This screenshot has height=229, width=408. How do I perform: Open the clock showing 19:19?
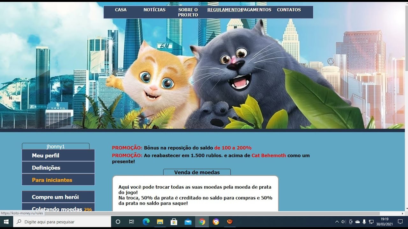click(384, 222)
